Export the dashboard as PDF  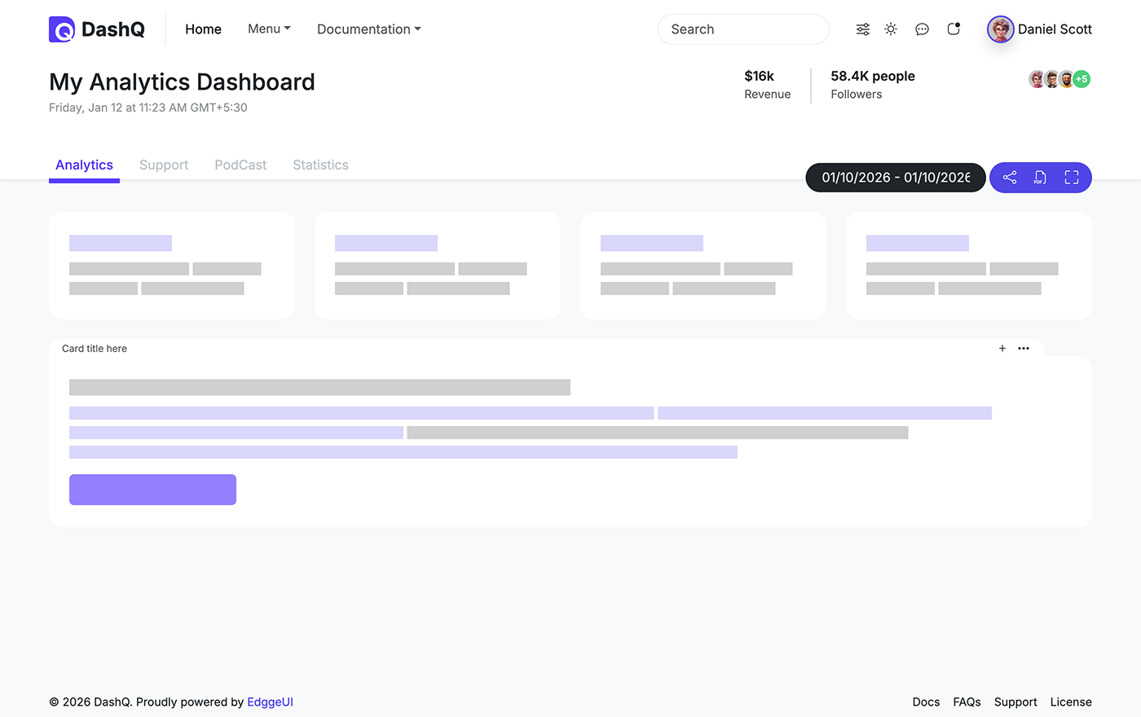click(1040, 178)
